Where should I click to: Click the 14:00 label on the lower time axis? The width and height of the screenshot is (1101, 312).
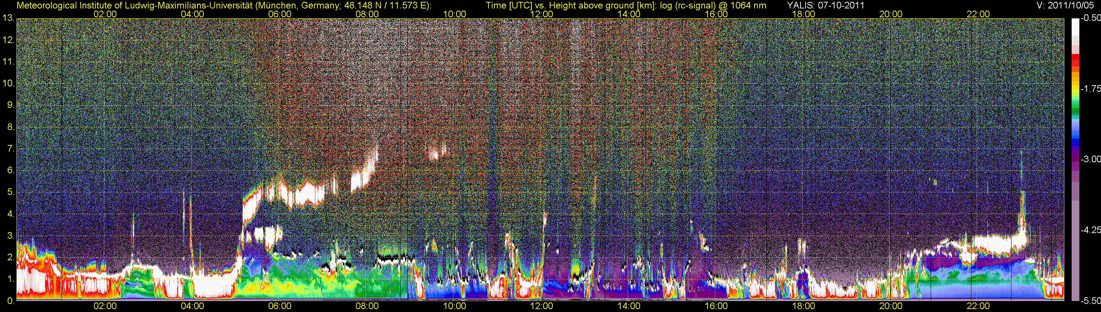pyautogui.click(x=629, y=306)
